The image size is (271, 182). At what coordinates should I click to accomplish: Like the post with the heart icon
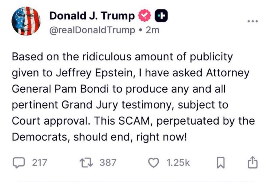tap(154, 163)
